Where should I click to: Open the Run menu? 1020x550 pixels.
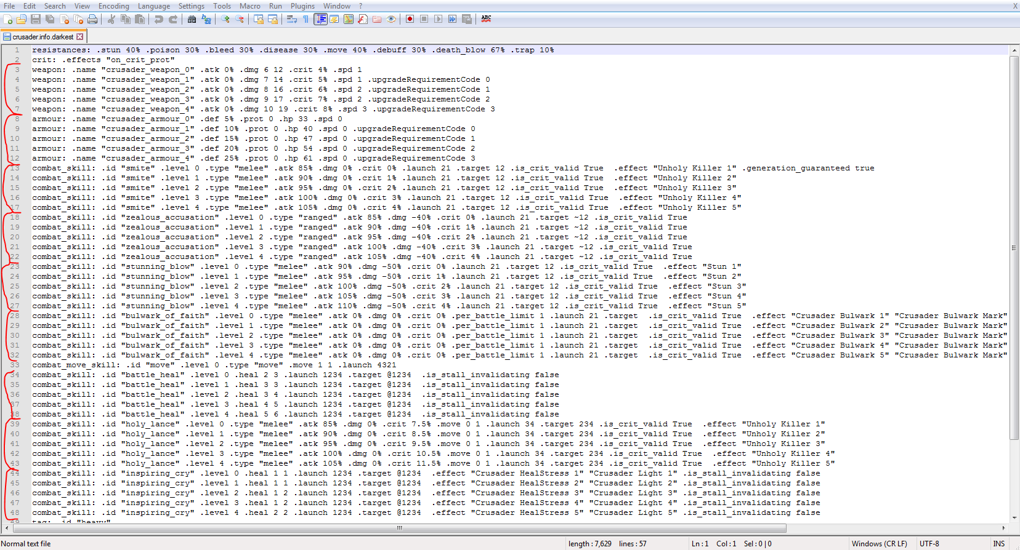coord(275,6)
